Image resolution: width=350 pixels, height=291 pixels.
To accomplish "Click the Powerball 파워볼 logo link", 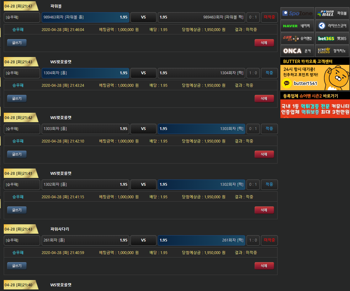I will [x=332, y=13].
